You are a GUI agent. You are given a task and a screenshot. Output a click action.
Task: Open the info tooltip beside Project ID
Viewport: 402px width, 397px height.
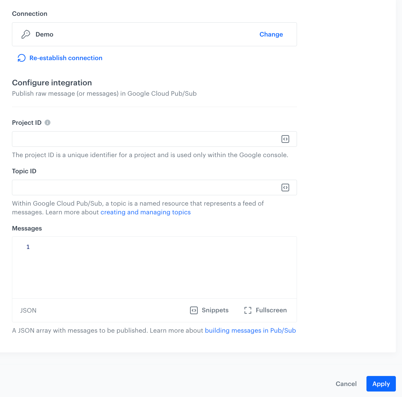point(48,122)
